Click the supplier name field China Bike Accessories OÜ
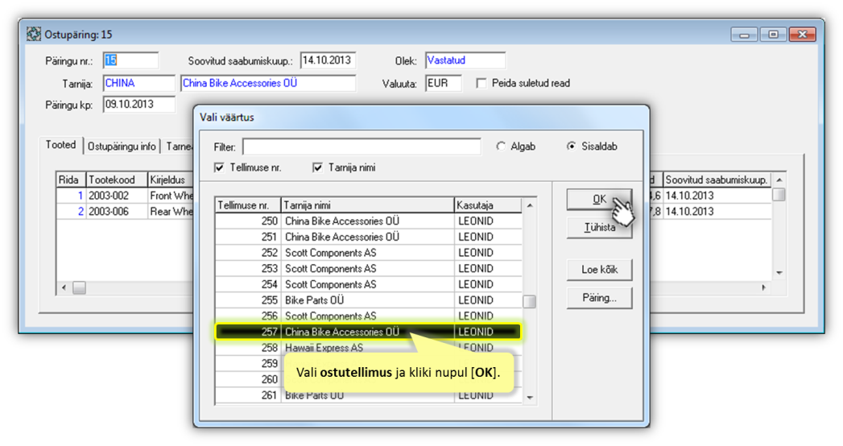Image resolution: width=843 pixels, height=446 pixels. (x=268, y=83)
